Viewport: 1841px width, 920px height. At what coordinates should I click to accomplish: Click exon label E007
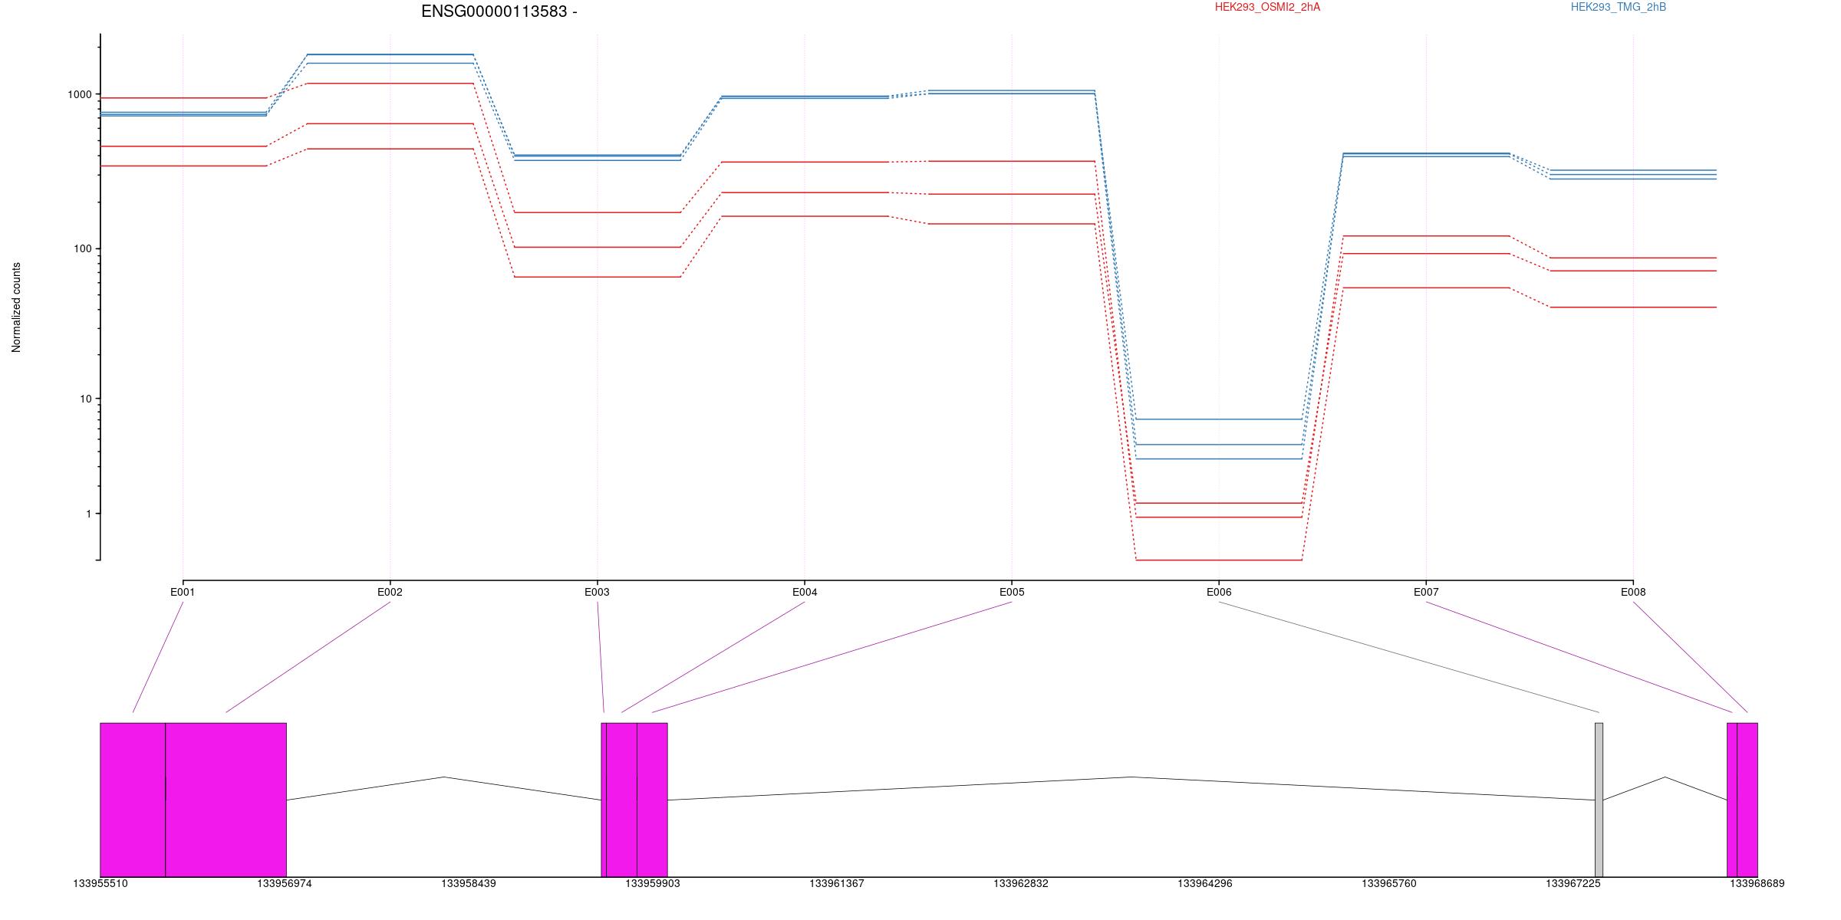pyautogui.click(x=1426, y=592)
